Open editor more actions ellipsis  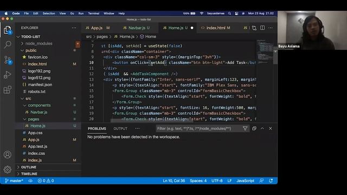point(270,28)
